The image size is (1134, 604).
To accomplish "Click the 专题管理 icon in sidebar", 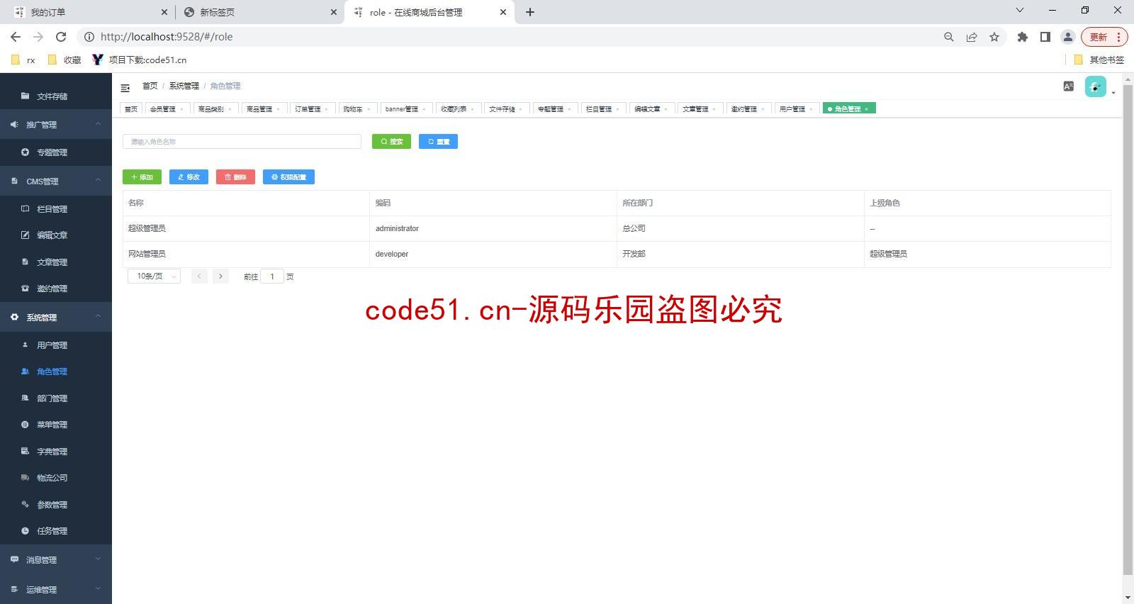I will (25, 152).
